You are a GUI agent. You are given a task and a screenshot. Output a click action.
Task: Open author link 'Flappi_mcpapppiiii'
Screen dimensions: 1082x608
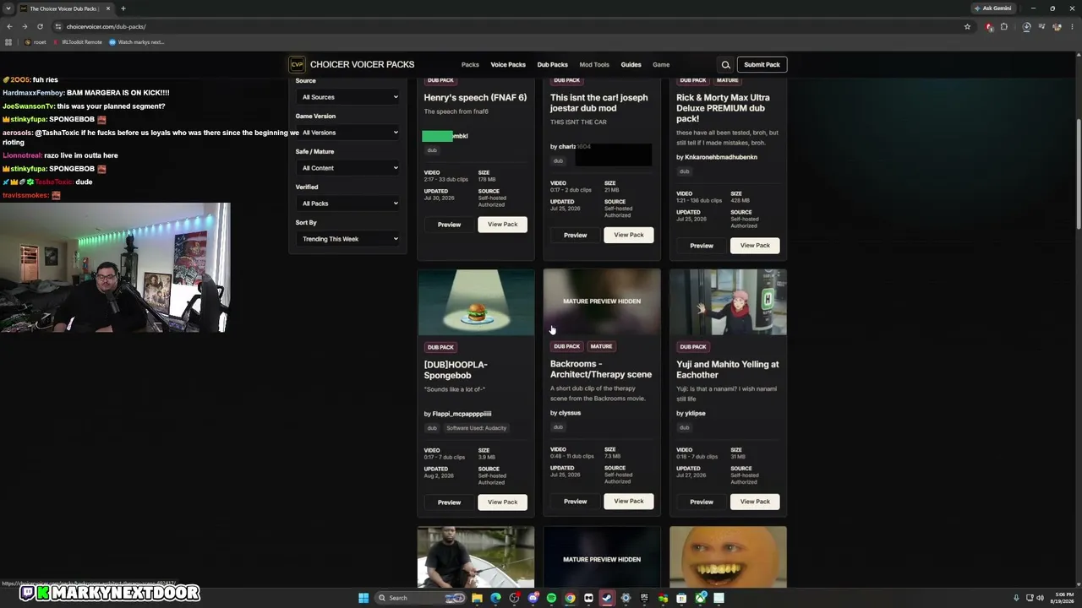pos(462,414)
